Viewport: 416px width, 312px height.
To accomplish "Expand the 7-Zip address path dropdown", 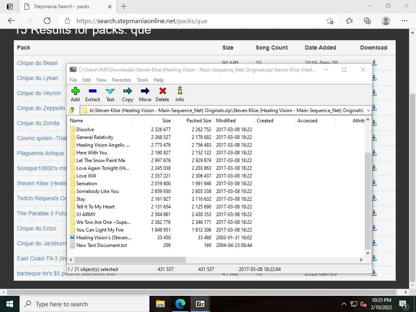I will [x=368, y=110].
